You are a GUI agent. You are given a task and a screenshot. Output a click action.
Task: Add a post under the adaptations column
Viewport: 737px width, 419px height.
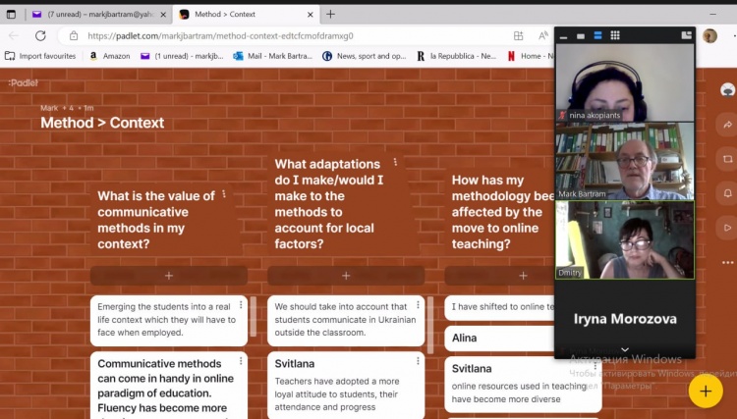(x=346, y=276)
